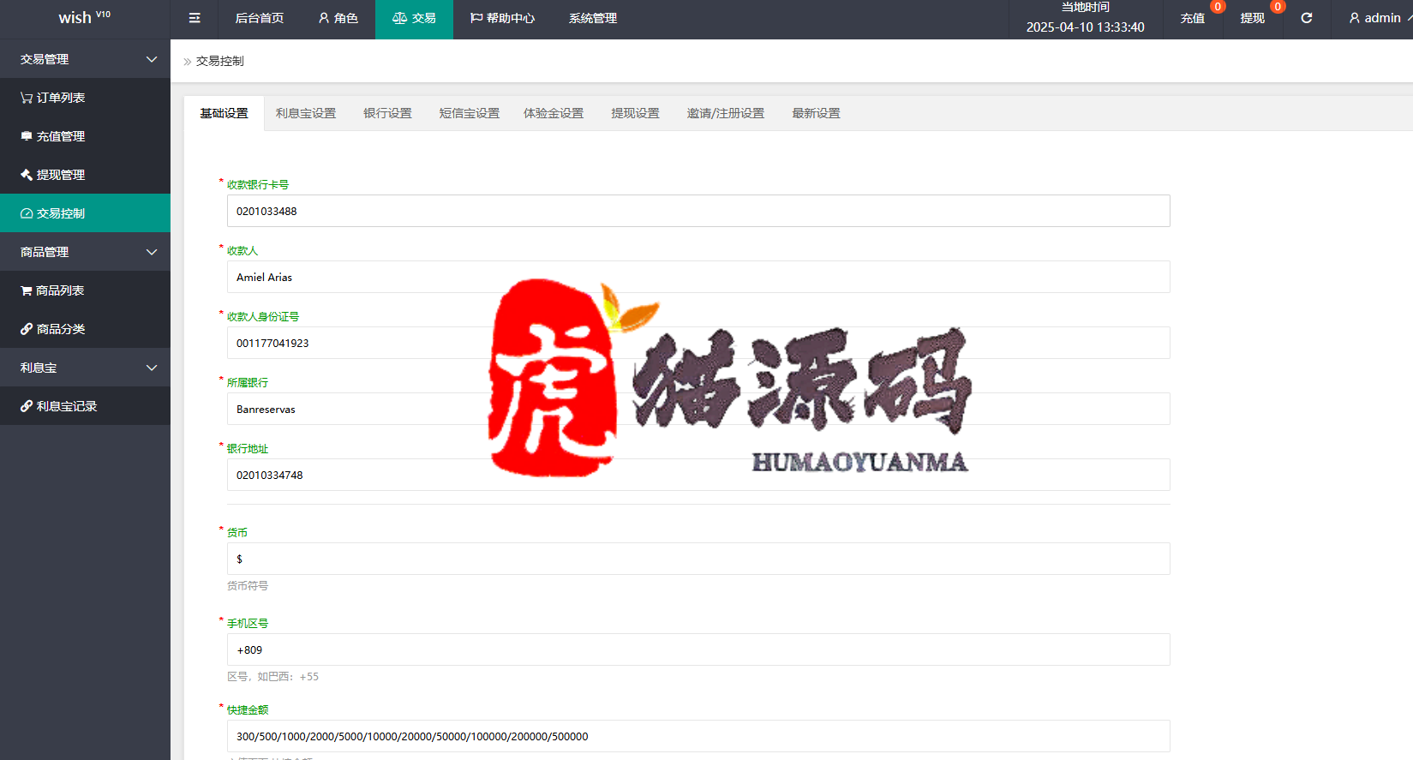This screenshot has height=760, width=1413.
Task: Collapse the 利息宝 sidebar group
Action: click(x=85, y=368)
